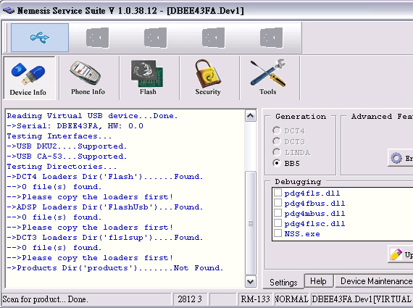This screenshot has height=308, width=413.
Task: Click the DBEE43FA.Dev1[VIRTUAL status cell
Action: click(362, 299)
